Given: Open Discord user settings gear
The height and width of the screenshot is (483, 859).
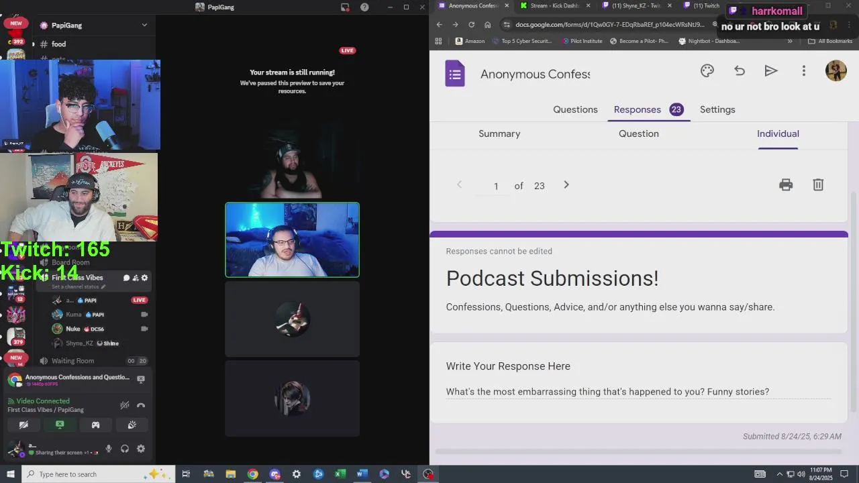Looking at the screenshot, I should coord(141,449).
